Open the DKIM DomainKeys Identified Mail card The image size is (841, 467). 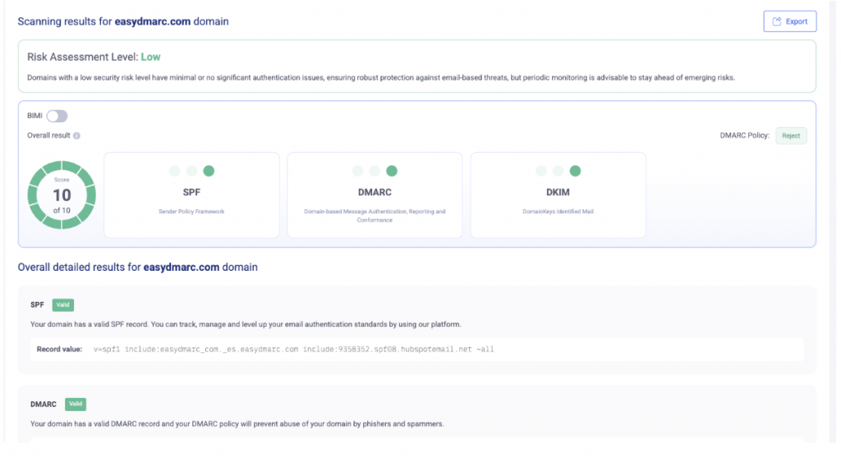558,192
